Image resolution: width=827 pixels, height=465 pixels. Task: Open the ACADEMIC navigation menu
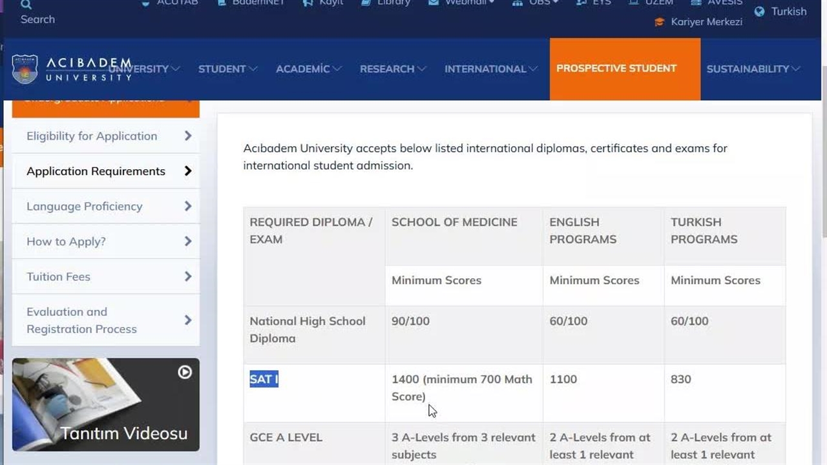click(308, 69)
